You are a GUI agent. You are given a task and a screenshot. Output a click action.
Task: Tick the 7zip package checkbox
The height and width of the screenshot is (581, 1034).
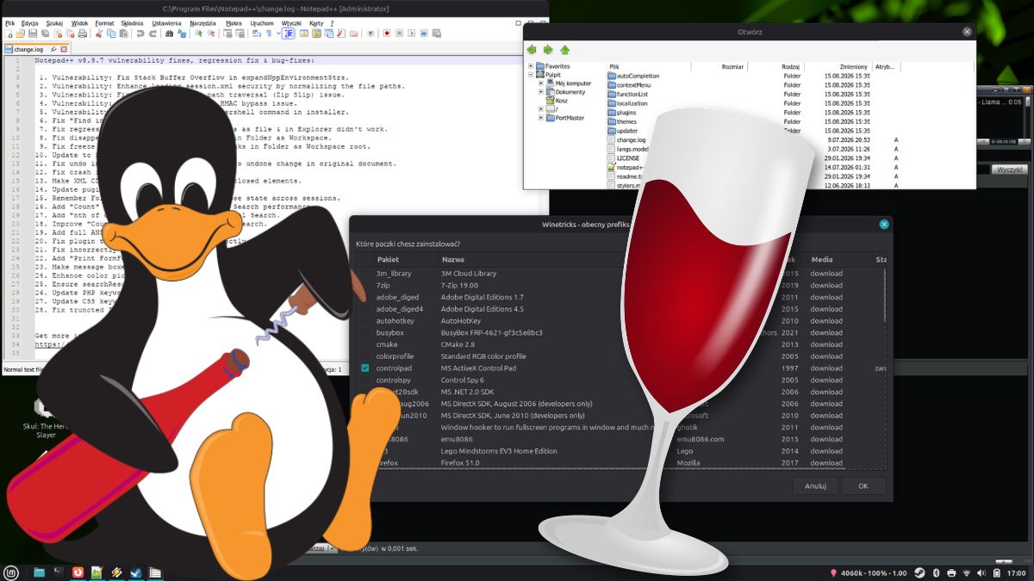pos(365,285)
